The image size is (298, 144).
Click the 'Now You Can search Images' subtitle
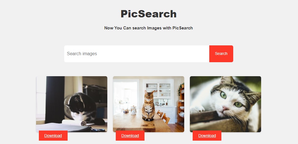[149, 28]
